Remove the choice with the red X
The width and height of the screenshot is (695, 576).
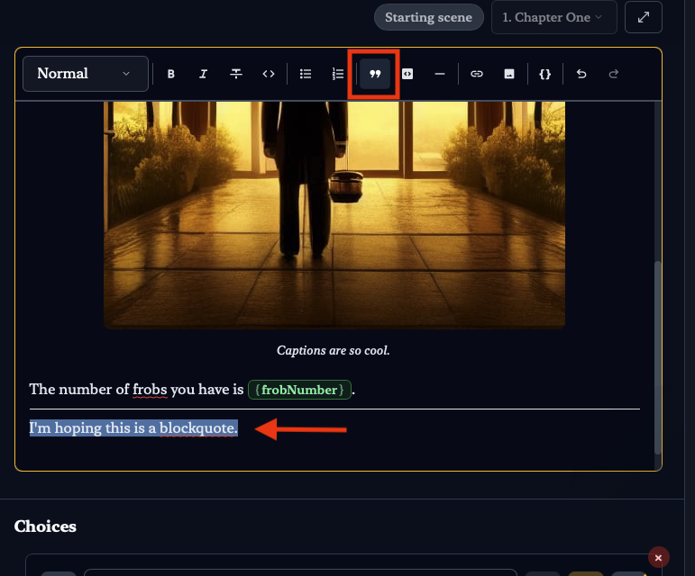click(x=658, y=558)
